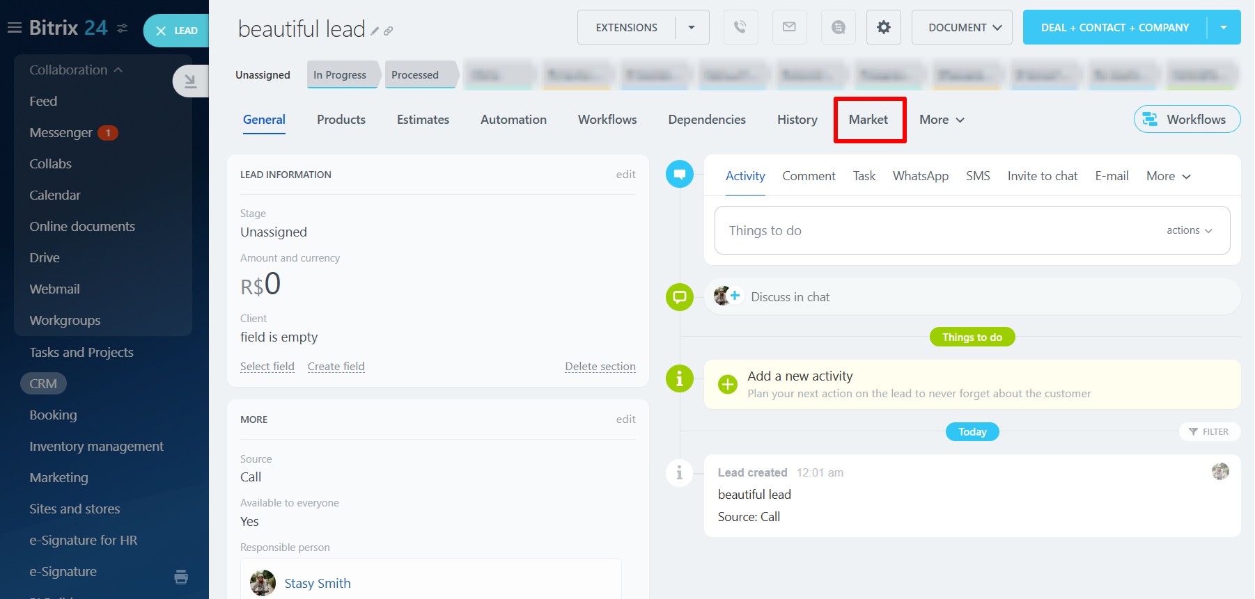
Task: Click the sidebar collapse arrow button
Action: [x=189, y=81]
